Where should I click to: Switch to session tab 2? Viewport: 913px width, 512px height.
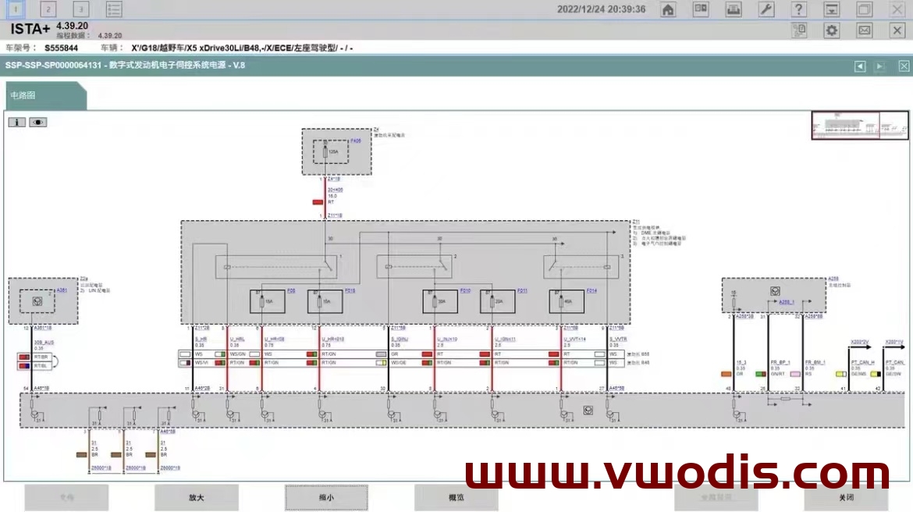(48, 9)
